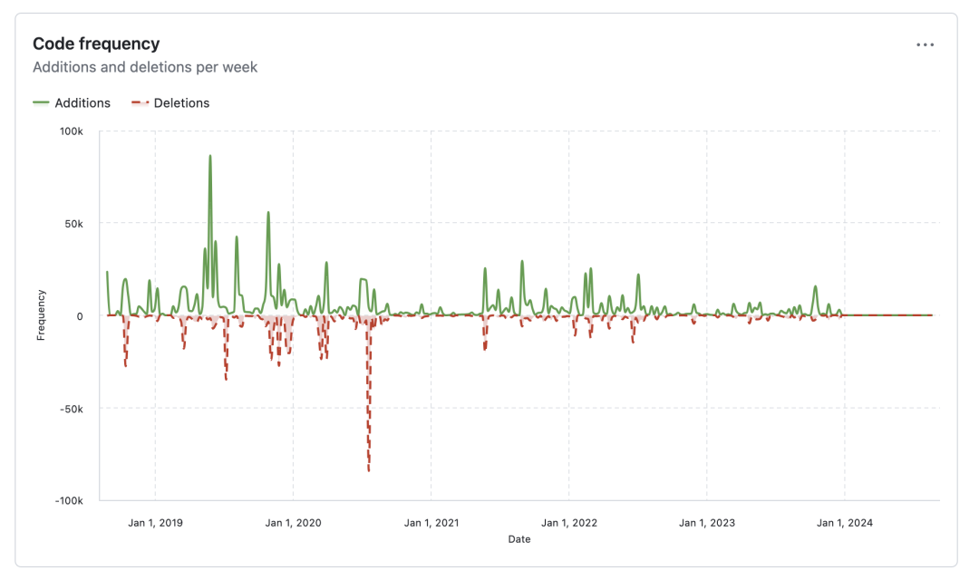Click the deepest red deletions spike in 2020

click(369, 468)
